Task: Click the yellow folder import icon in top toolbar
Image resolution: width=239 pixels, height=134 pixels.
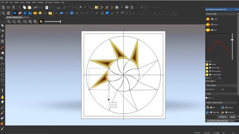Action: click(x=96, y=7)
